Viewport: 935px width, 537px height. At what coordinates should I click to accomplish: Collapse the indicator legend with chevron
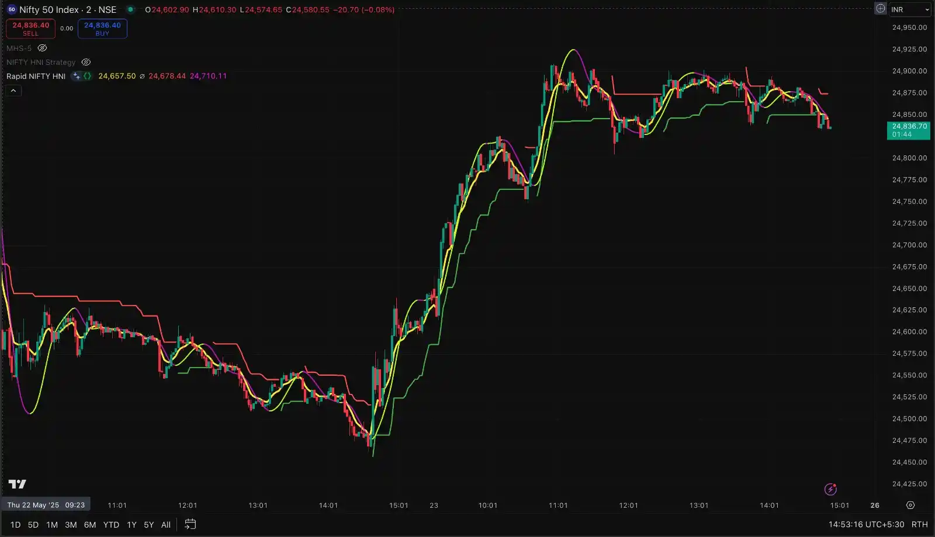(x=13, y=91)
